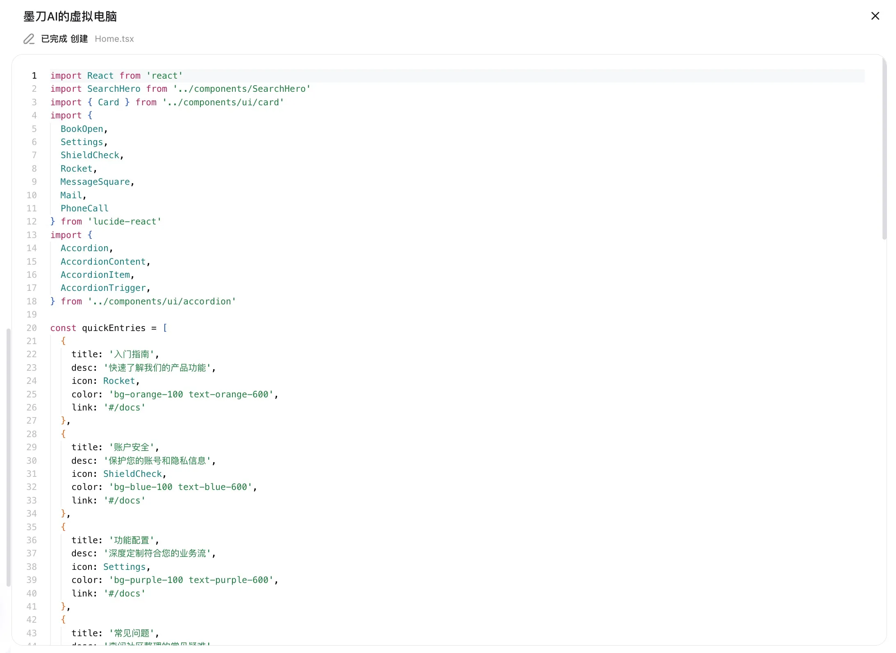Click the Home.tsx file name
This screenshot has height=653, width=896.
pyautogui.click(x=114, y=39)
